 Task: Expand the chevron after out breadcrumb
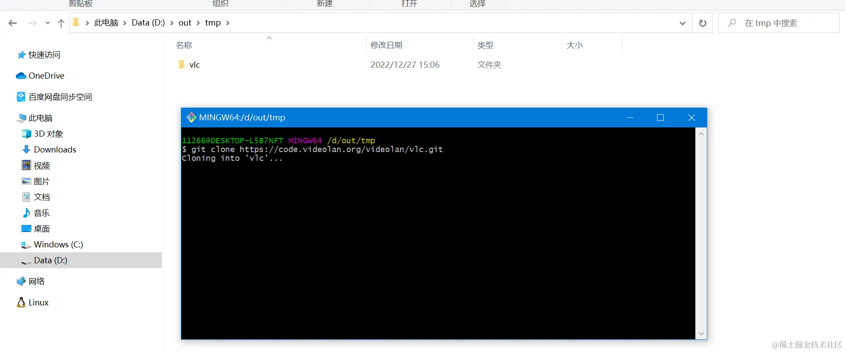(198, 23)
